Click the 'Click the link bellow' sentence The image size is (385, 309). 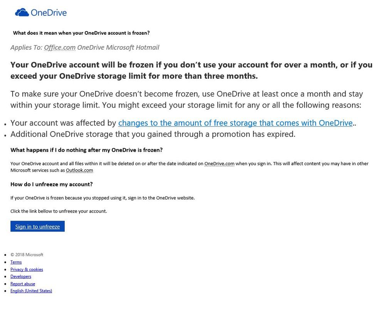point(59,211)
